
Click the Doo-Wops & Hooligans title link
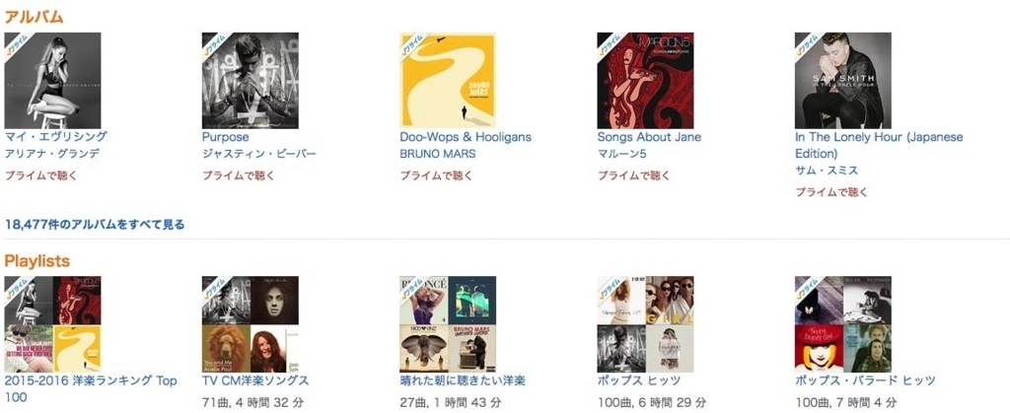[466, 137]
